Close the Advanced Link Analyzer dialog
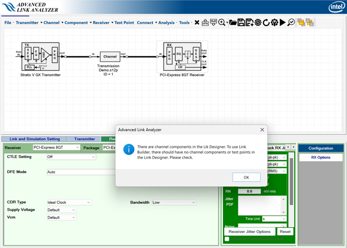 [x=262, y=130]
